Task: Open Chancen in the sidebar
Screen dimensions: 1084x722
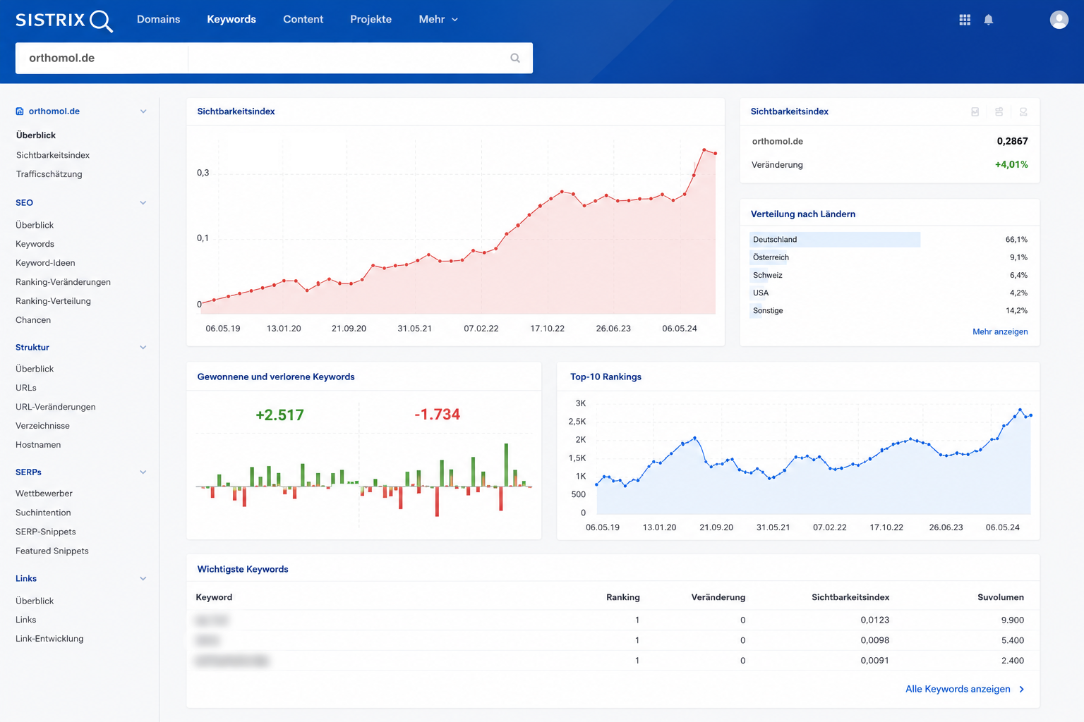Action: tap(33, 320)
